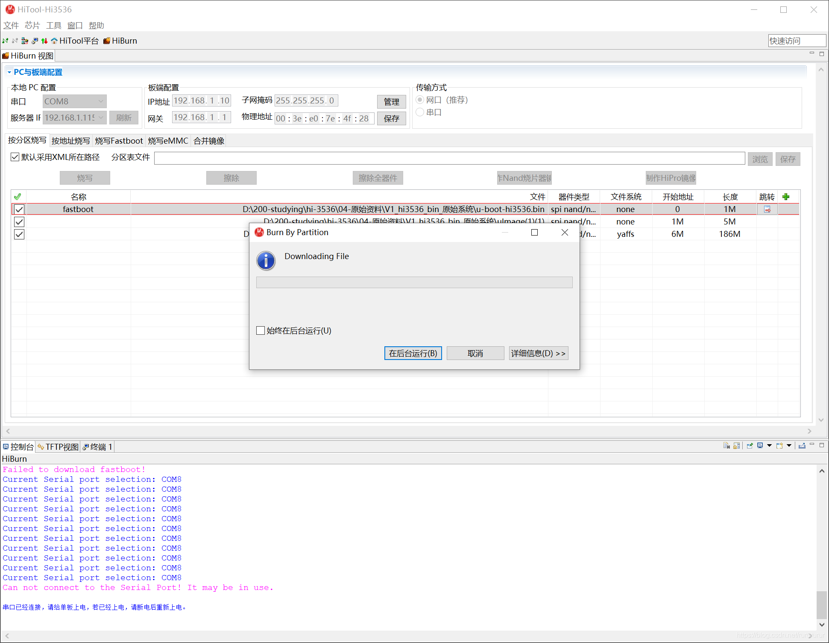Open HiTool platform home icon
Viewport: 829px width, 643px height.
(x=54, y=41)
